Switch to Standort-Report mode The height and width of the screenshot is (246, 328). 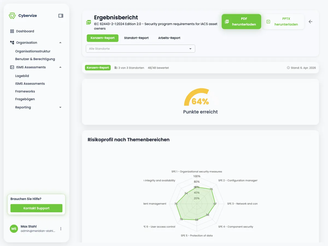tap(136, 38)
